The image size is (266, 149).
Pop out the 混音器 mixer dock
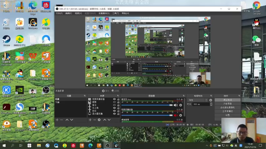tap(184, 96)
